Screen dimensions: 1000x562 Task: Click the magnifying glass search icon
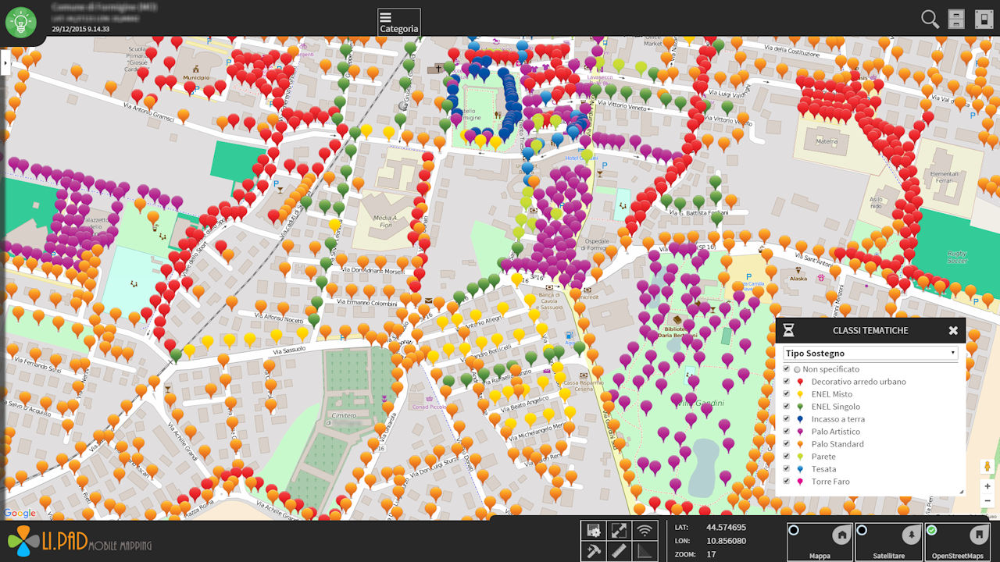930,20
